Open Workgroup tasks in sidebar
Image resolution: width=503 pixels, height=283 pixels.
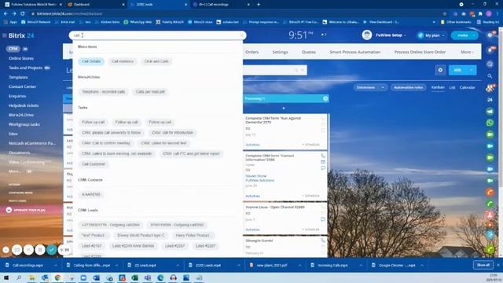[24, 124]
